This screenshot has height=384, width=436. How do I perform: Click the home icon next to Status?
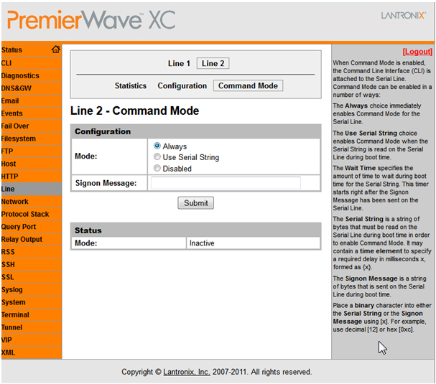pyautogui.click(x=55, y=50)
